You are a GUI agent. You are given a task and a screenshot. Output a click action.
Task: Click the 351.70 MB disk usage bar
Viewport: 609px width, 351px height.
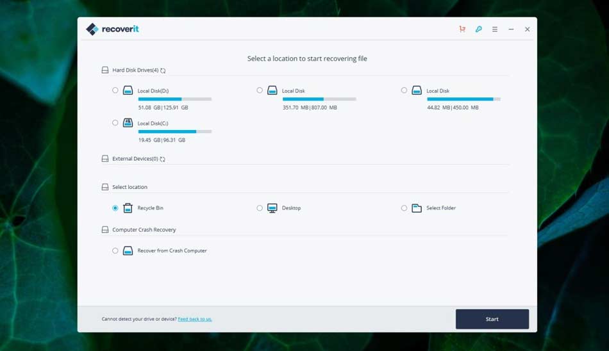(x=319, y=99)
